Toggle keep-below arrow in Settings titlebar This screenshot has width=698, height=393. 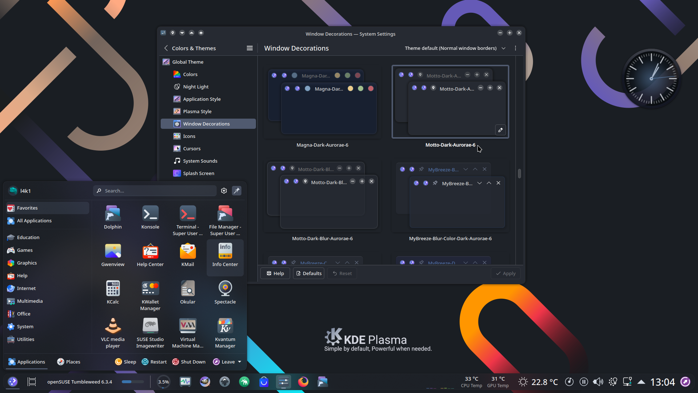point(182,33)
